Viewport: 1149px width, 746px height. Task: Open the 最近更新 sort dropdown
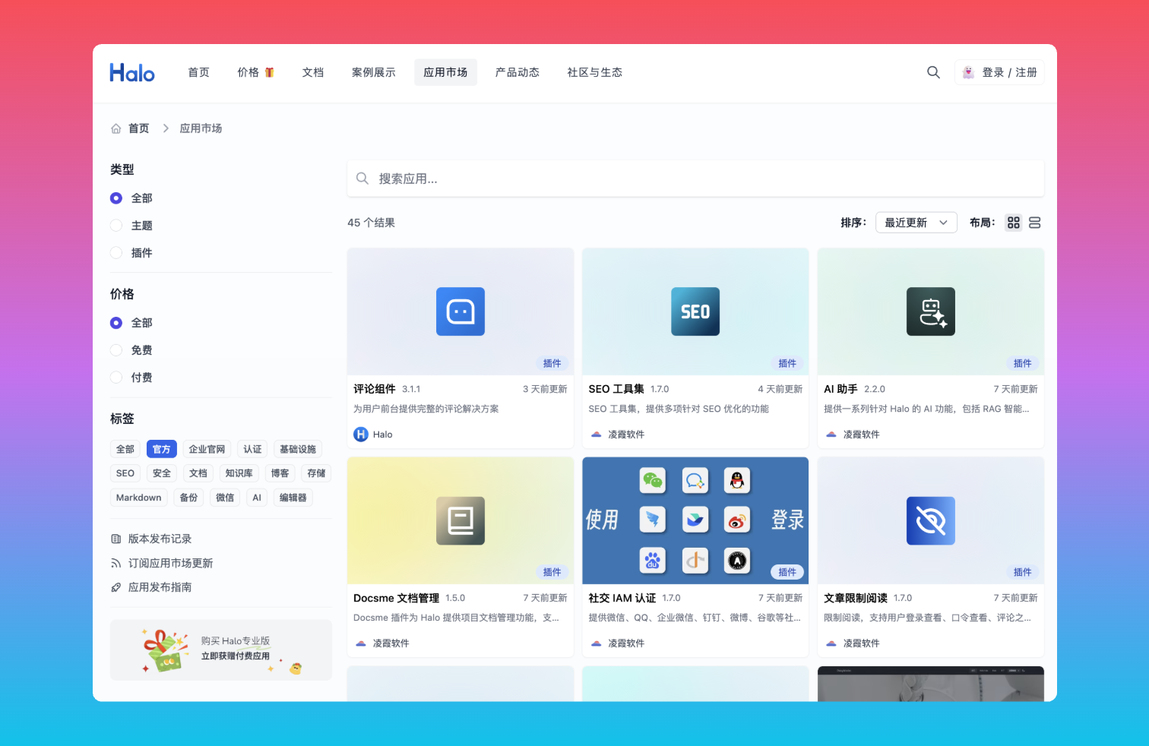coord(916,222)
